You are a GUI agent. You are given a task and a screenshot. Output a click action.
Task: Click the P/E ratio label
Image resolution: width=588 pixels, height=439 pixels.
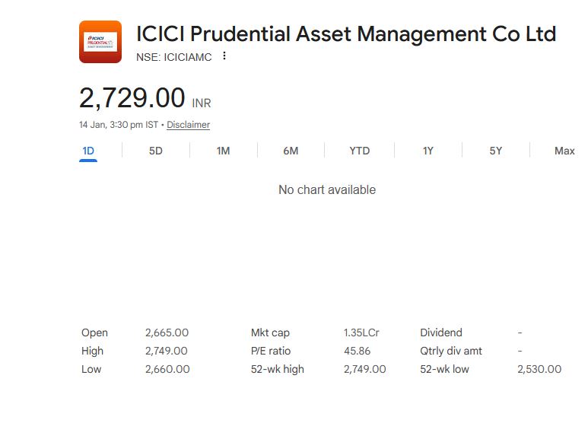[x=271, y=351]
